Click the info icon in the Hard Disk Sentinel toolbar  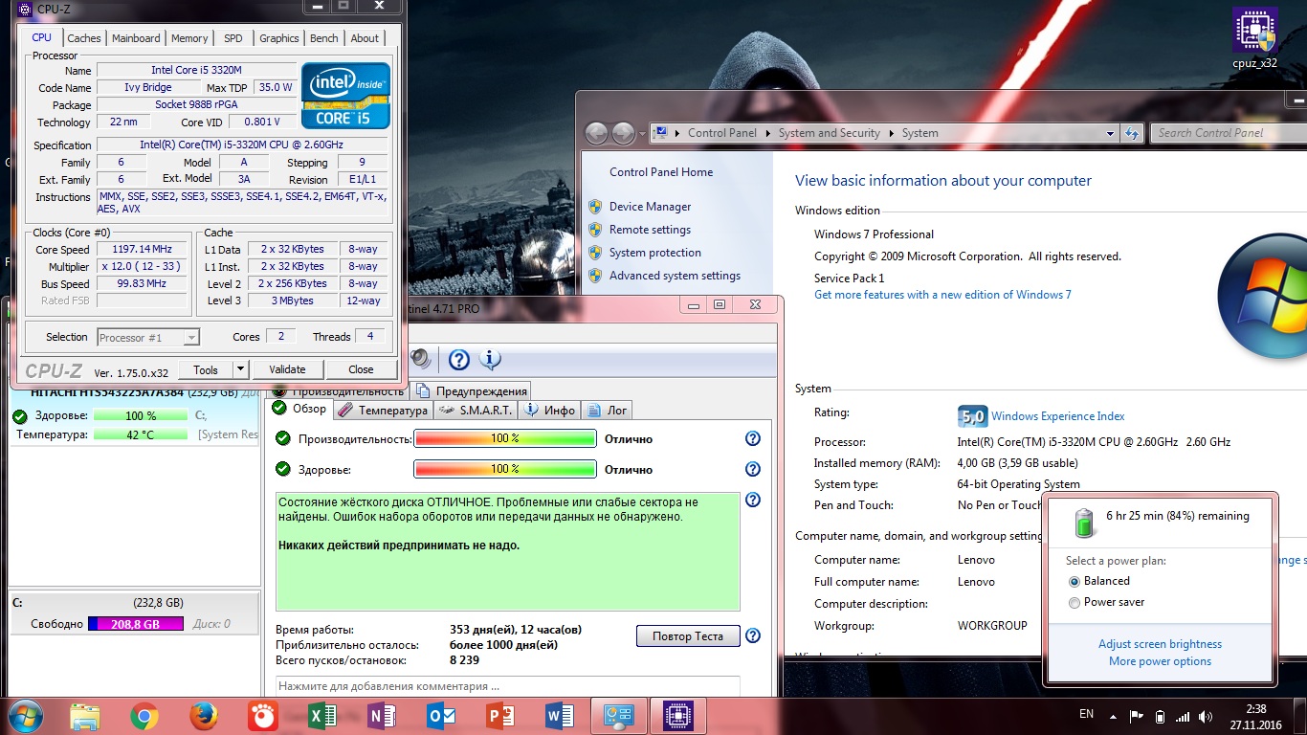(490, 359)
